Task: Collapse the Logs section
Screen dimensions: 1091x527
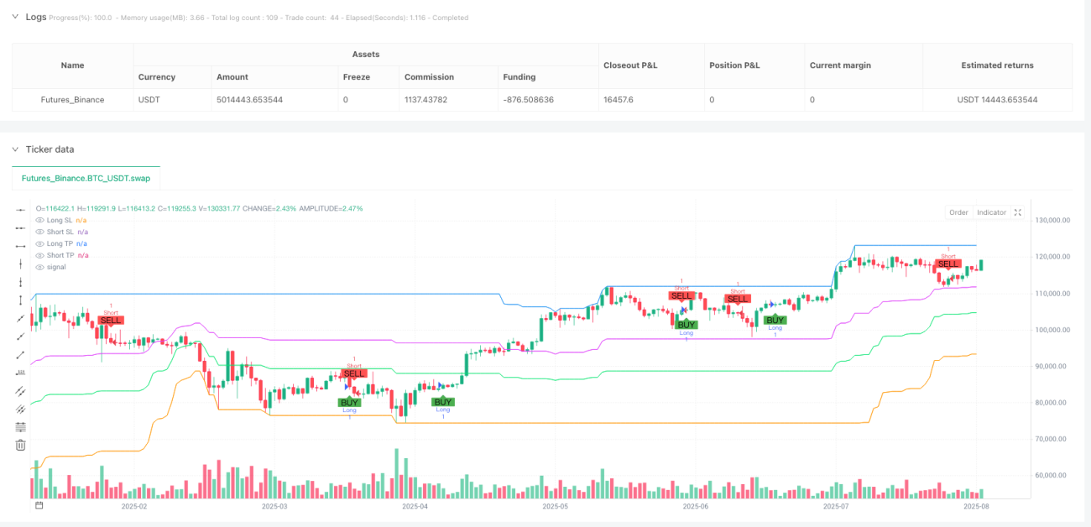Action: (x=14, y=17)
